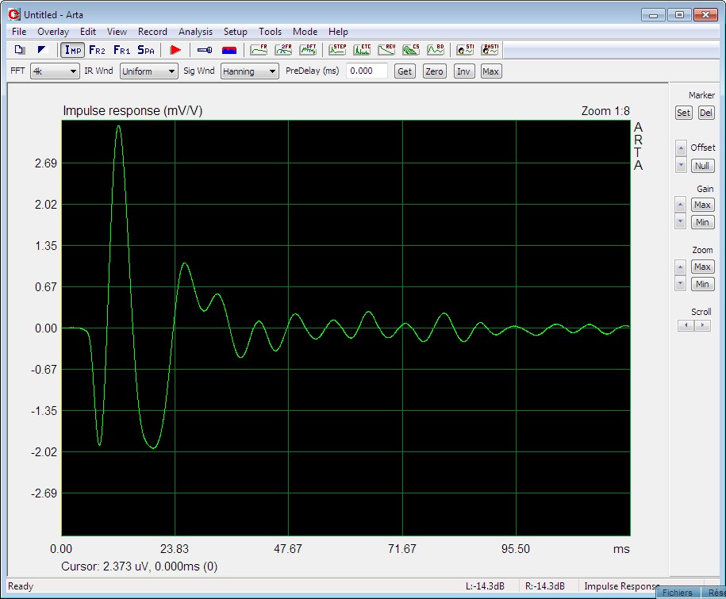The image size is (726, 599).
Task: Click the 'R:-14.3dB' status bar level
Action: pos(545,586)
